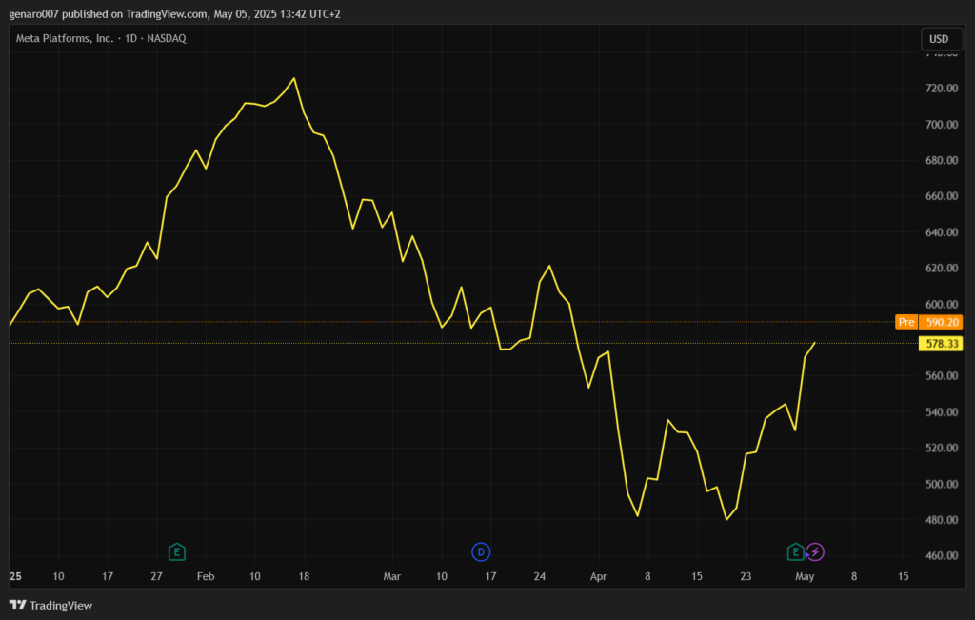Click the 460.00 price axis label
This screenshot has height=620, width=975.
[x=941, y=556]
